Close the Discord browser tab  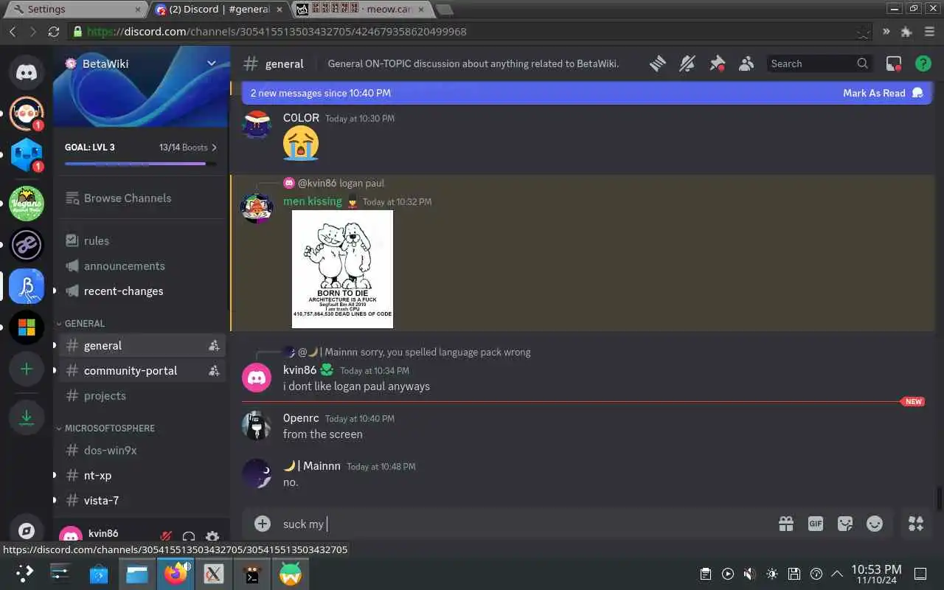point(280,9)
